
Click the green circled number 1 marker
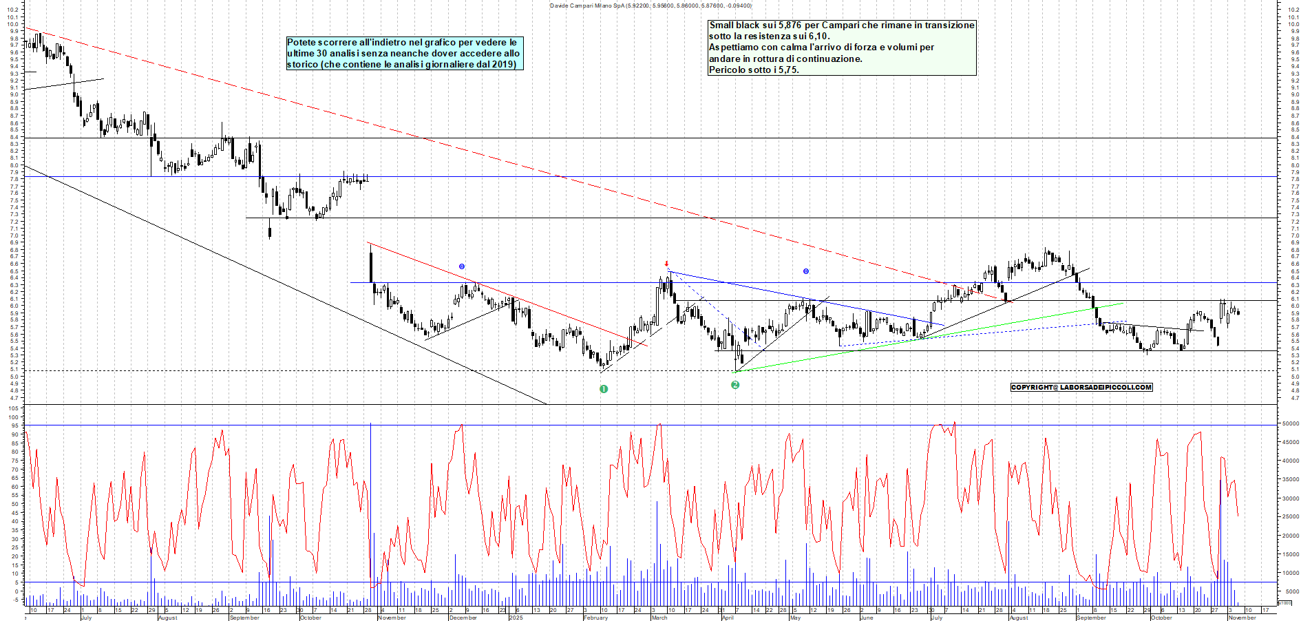(604, 388)
